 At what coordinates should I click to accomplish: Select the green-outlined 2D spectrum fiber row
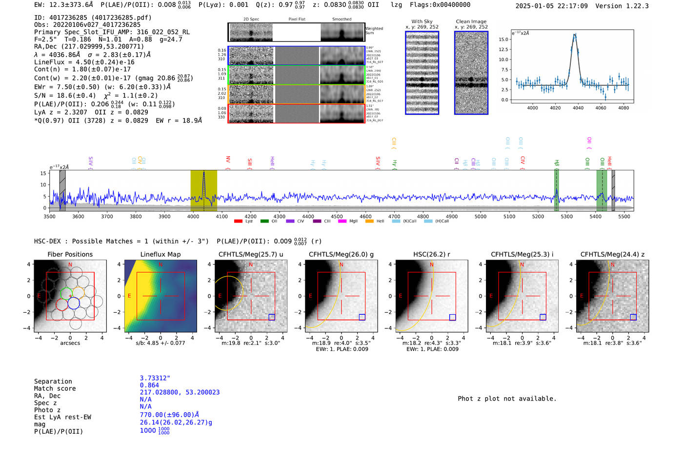(x=296, y=75)
